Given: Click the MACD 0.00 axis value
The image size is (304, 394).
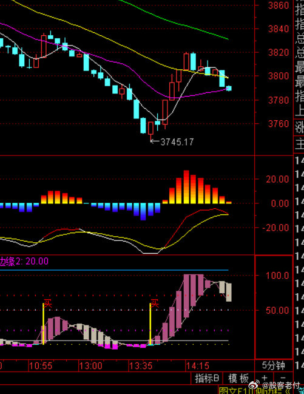Looking at the screenshot, I should pyautogui.click(x=280, y=203).
